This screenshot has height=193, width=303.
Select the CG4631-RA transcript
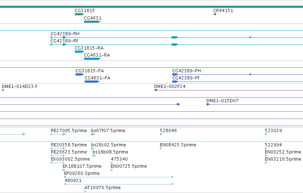[x=92, y=59]
